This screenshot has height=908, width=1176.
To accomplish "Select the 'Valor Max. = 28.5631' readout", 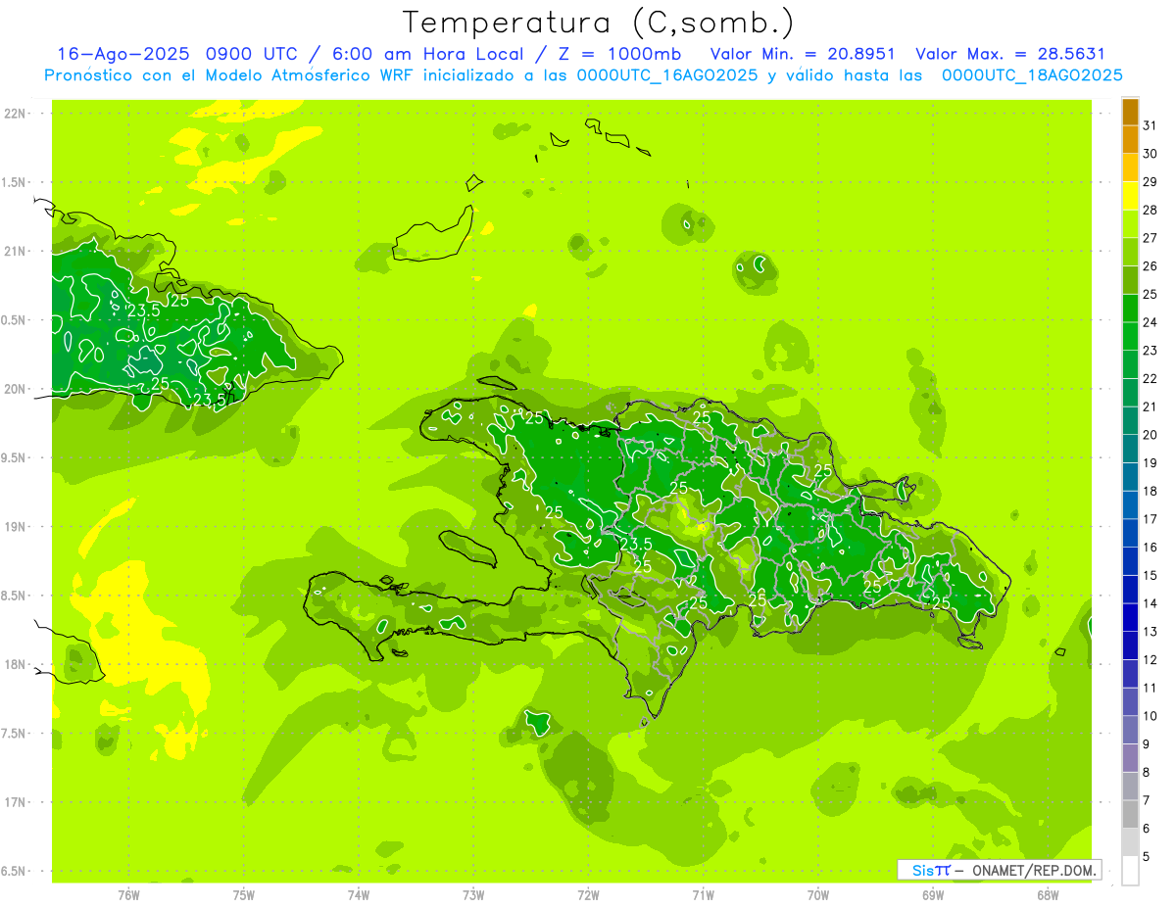I will (x=1010, y=54).
